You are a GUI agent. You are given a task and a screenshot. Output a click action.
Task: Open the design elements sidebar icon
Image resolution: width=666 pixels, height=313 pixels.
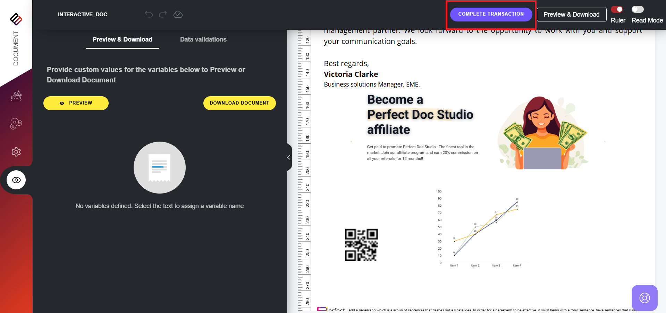tap(16, 96)
